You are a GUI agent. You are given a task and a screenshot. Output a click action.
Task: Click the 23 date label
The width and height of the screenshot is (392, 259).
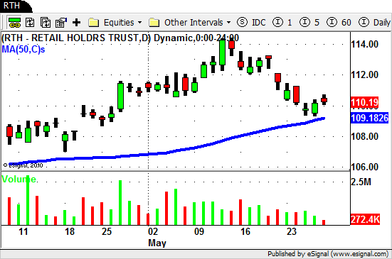(x=292, y=231)
